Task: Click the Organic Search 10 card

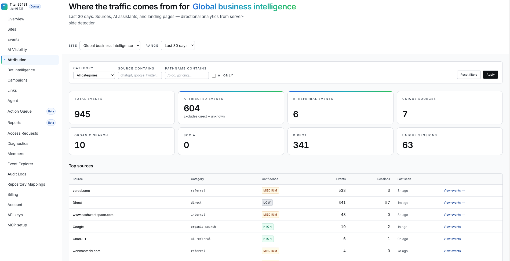Action: pyautogui.click(x=122, y=141)
